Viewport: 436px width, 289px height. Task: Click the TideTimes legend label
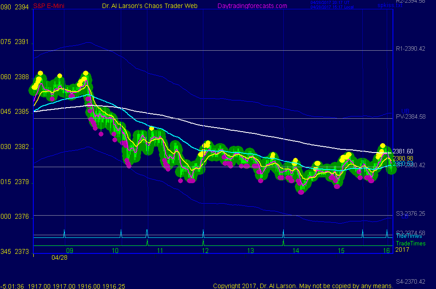coord(409,236)
